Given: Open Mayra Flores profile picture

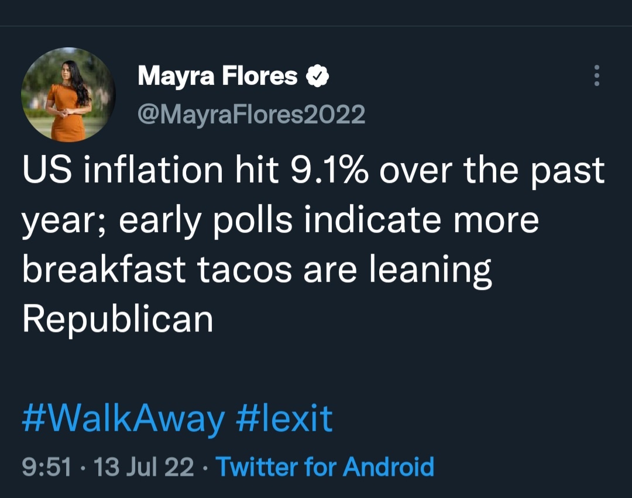Looking at the screenshot, I should tap(68, 95).
